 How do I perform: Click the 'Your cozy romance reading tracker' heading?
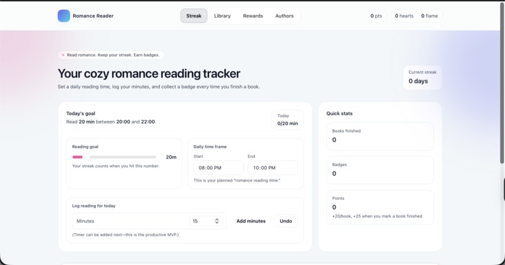[x=148, y=74]
